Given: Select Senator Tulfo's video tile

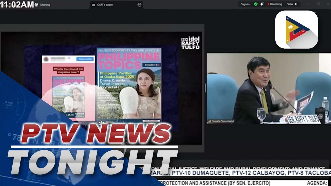Looking at the screenshot, I should [269, 88].
